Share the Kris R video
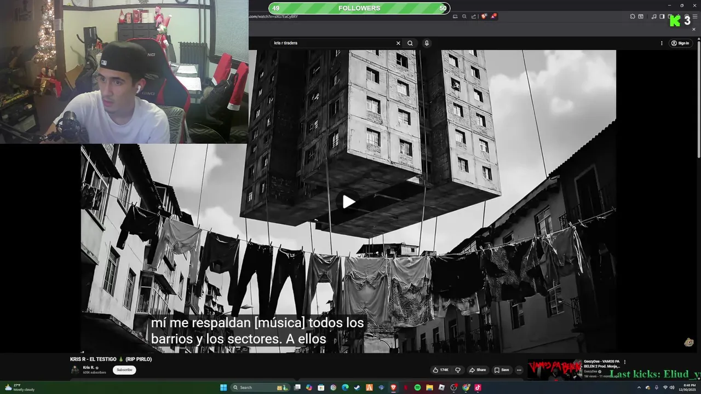 tap(478, 370)
